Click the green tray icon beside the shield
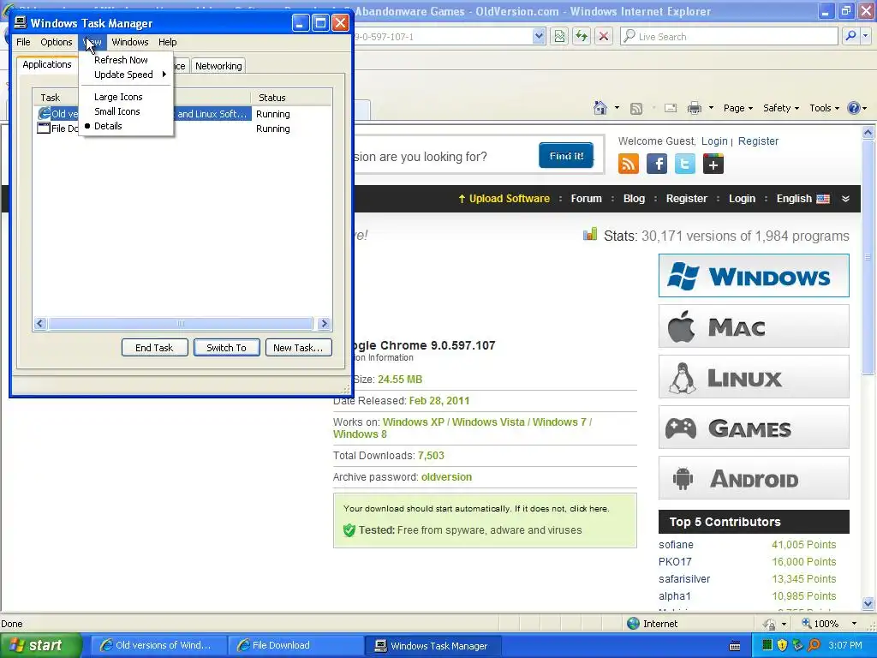The width and height of the screenshot is (877, 658). tap(767, 645)
